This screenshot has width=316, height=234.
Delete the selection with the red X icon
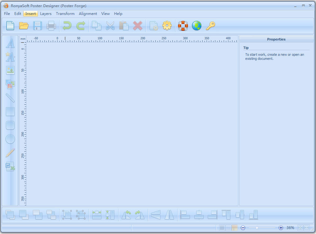[x=138, y=26]
